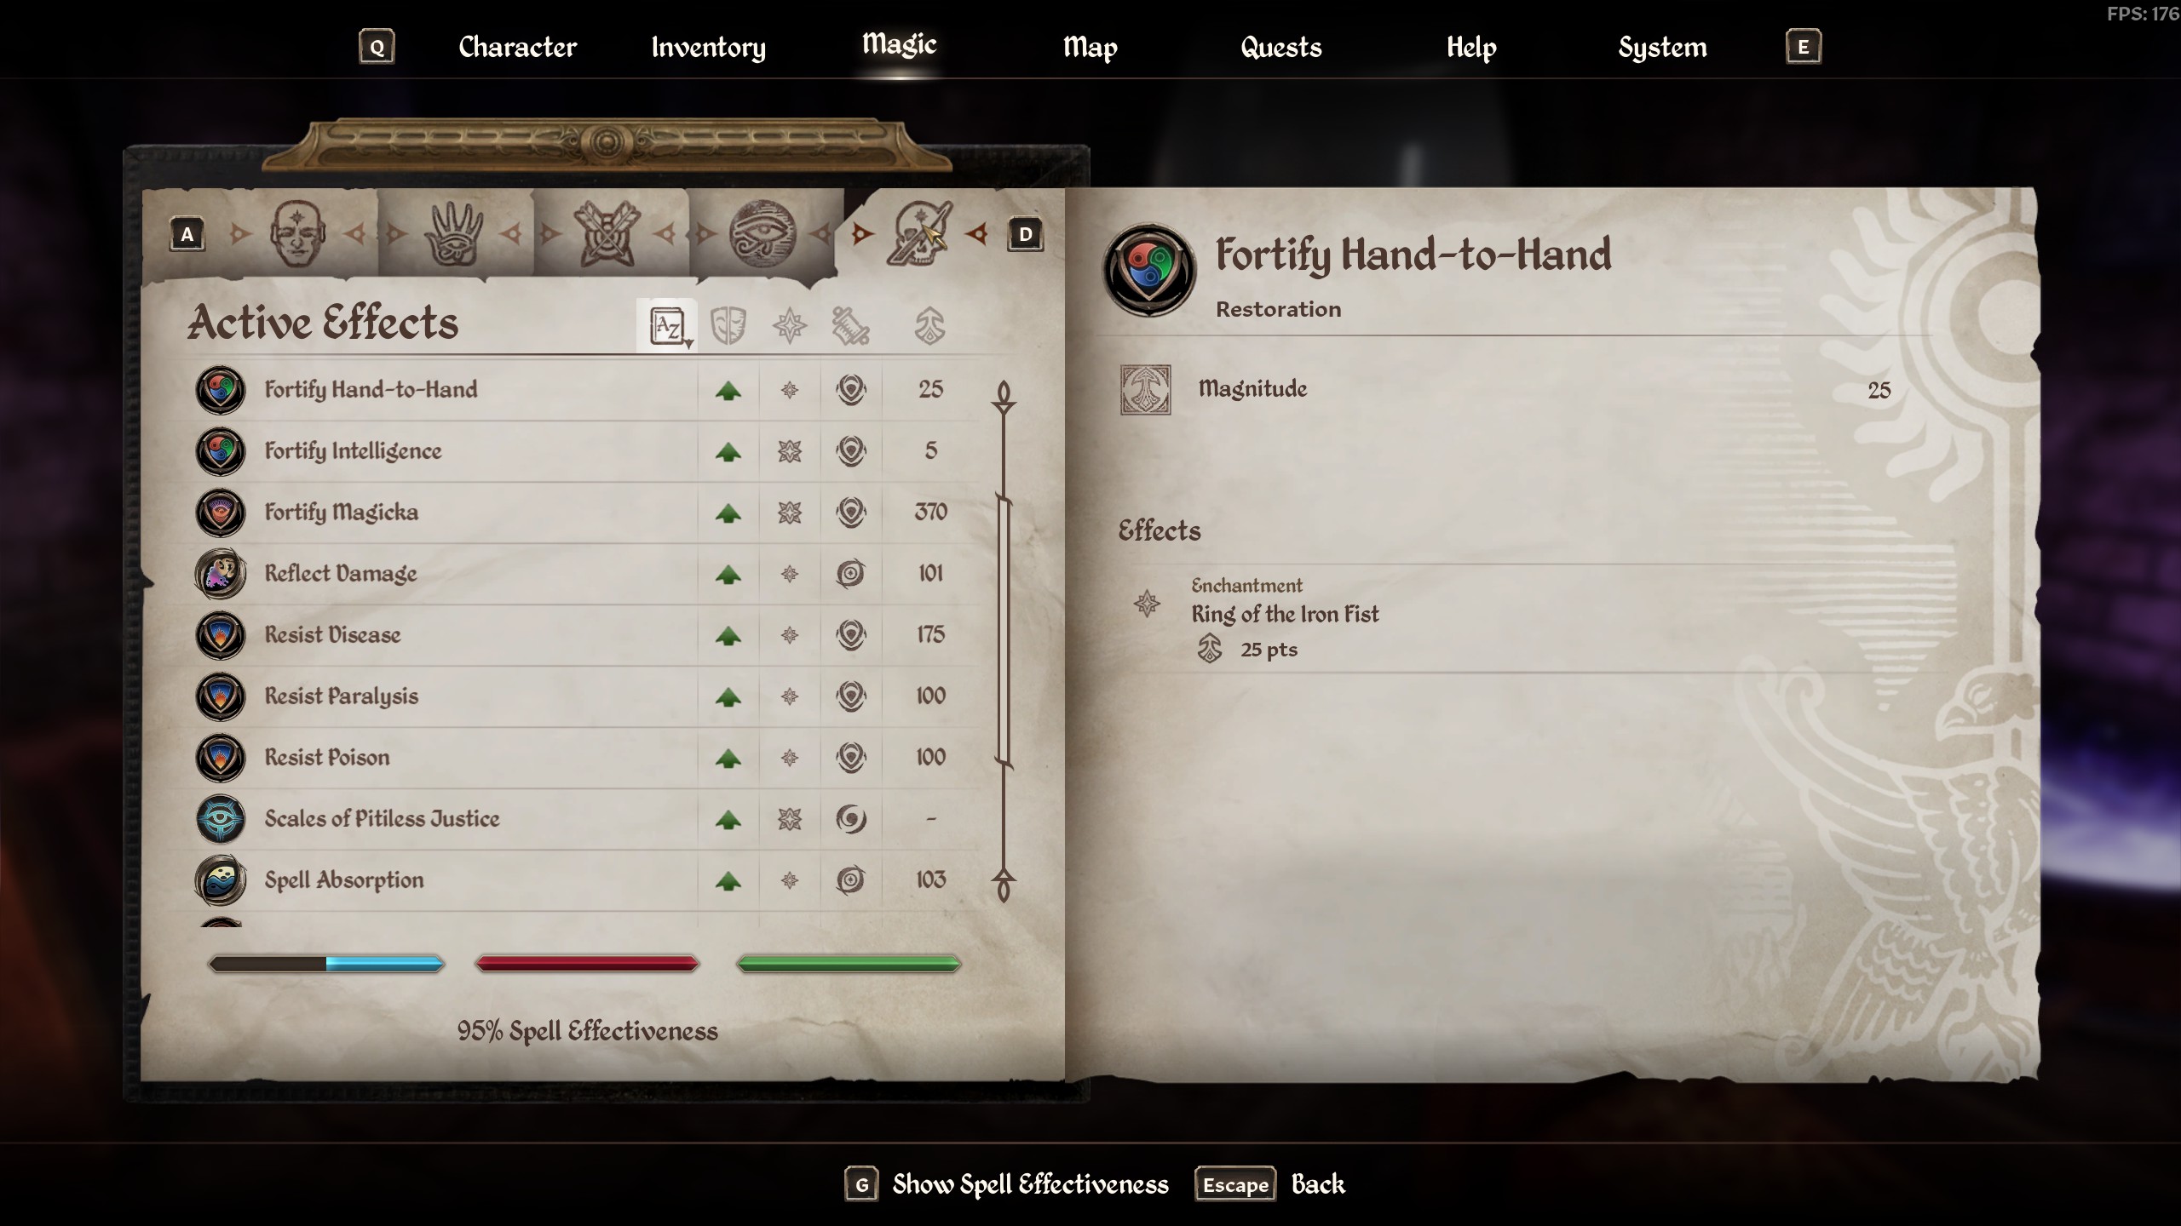Screen dimensions: 2181x1226
Task: Click the scrollbar down arrow in effects list
Action: coord(1004,885)
